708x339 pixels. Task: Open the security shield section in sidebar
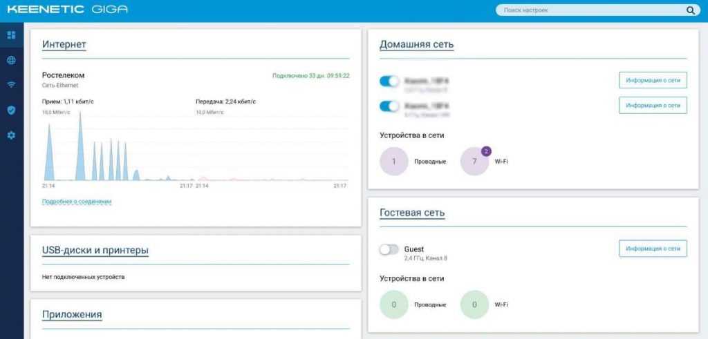tap(11, 110)
